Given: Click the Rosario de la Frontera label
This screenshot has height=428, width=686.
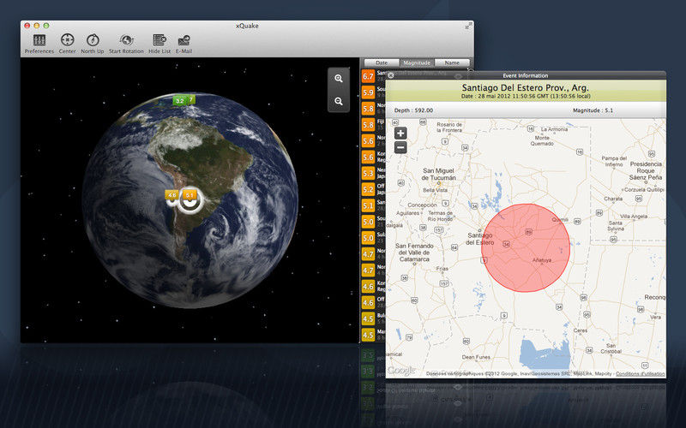Looking at the screenshot, I should pos(449,127).
